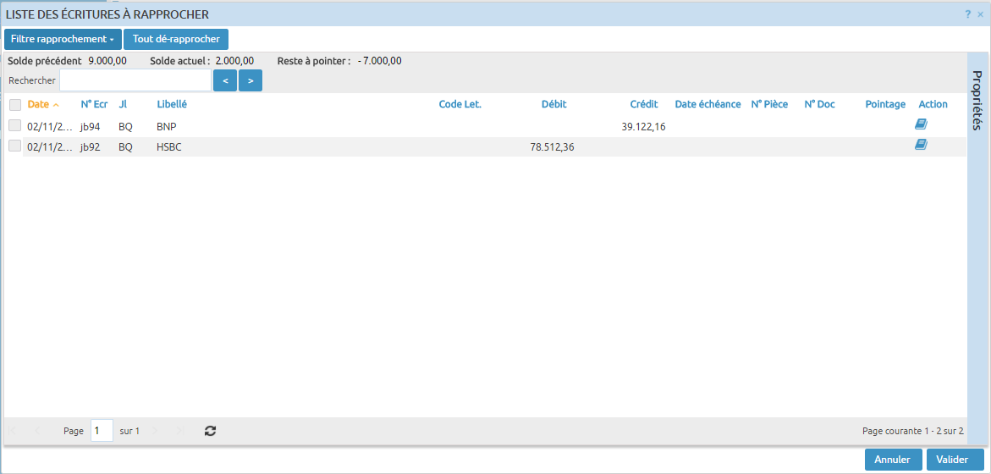991x474 pixels.
Task: Close the reconciliation dialog with X
Action: click(980, 14)
